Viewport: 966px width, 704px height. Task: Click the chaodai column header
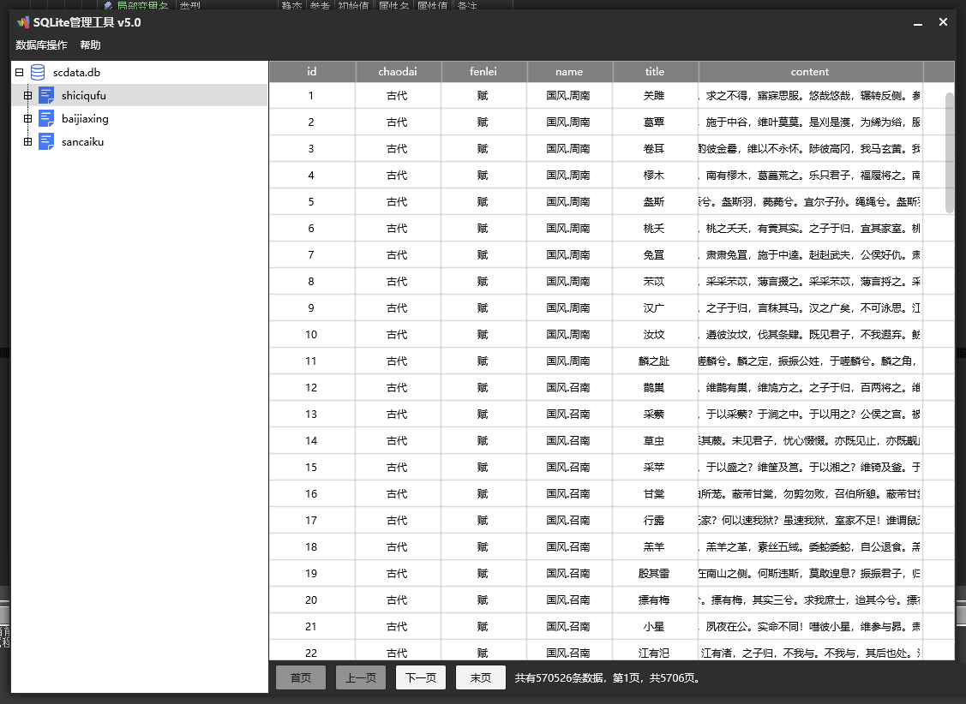point(398,71)
